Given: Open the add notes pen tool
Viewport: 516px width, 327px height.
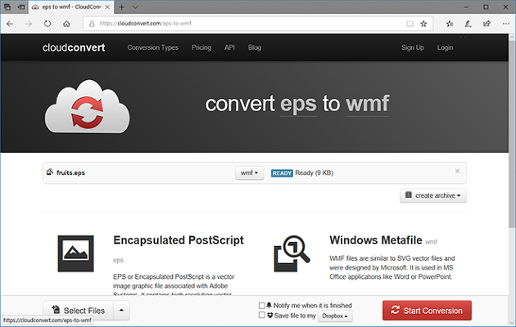Looking at the screenshot, I should (468, 24).
